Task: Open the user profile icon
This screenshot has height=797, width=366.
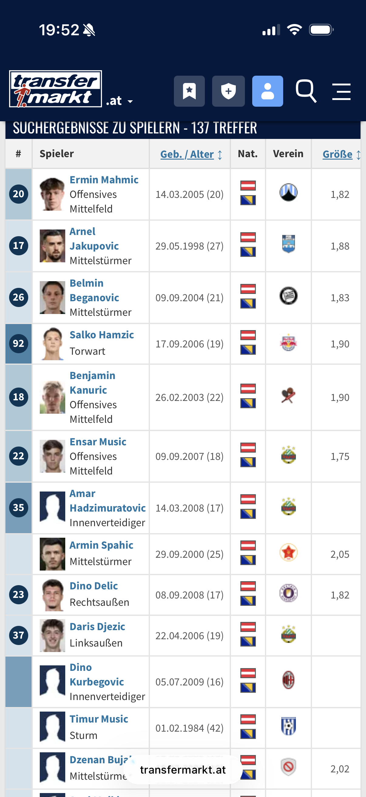Action: 267,91
